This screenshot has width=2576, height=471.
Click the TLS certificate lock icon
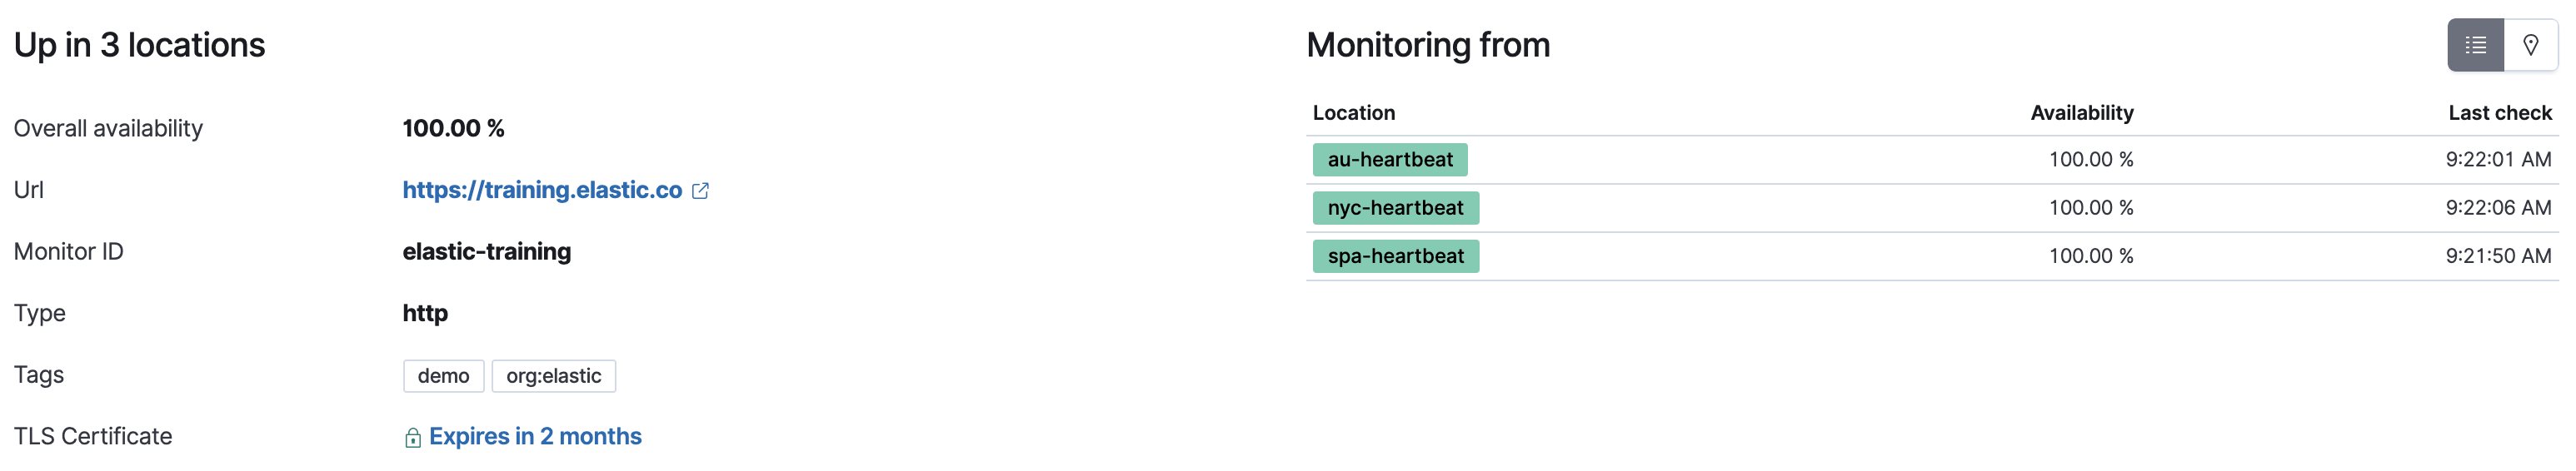pos(412,438)
